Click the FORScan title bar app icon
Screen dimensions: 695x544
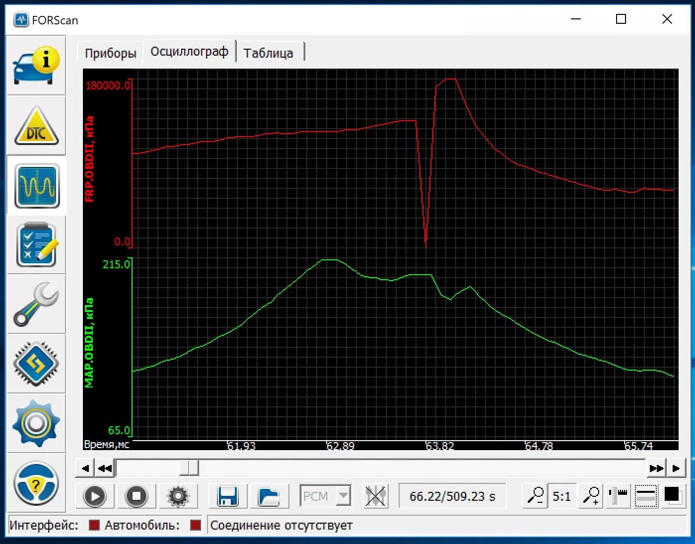[x=21, y=20]
